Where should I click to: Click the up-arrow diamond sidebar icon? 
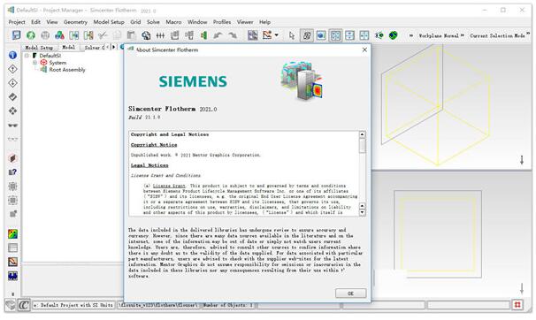pyautogui.click(x=12, y=69)
